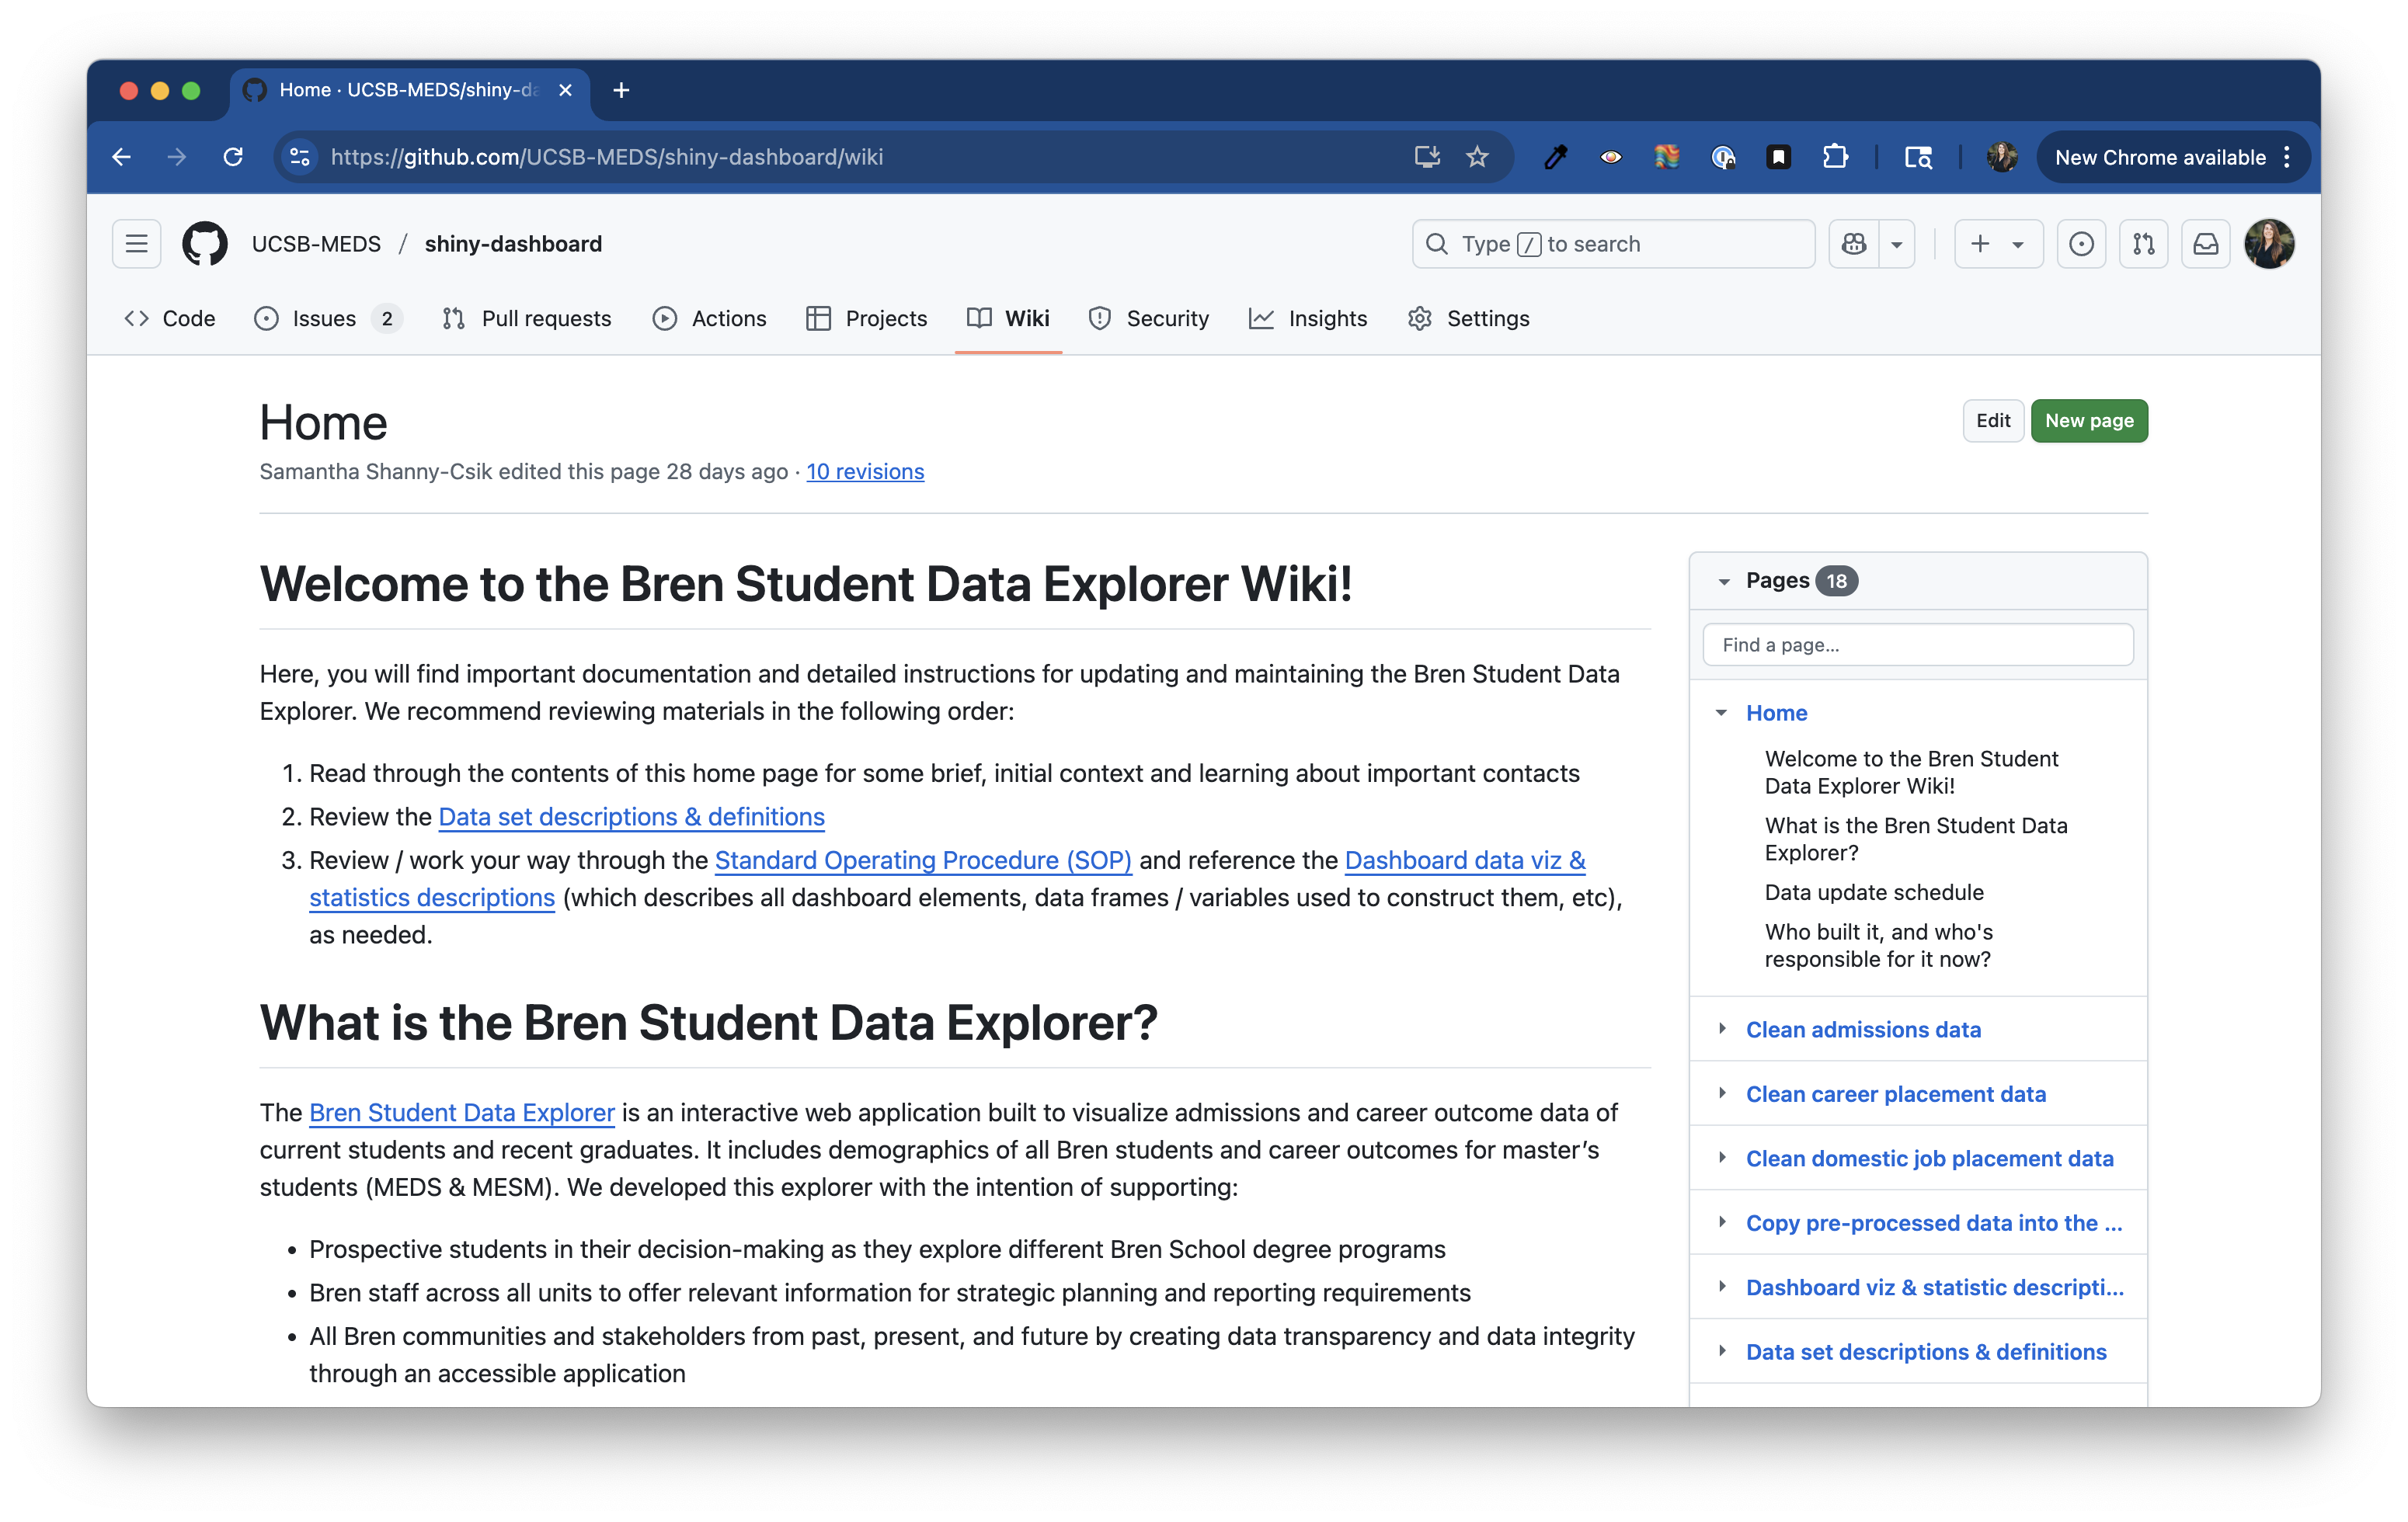Open the pull requests icon in header
The image size is (2408, 1522).
[2143, 244]
